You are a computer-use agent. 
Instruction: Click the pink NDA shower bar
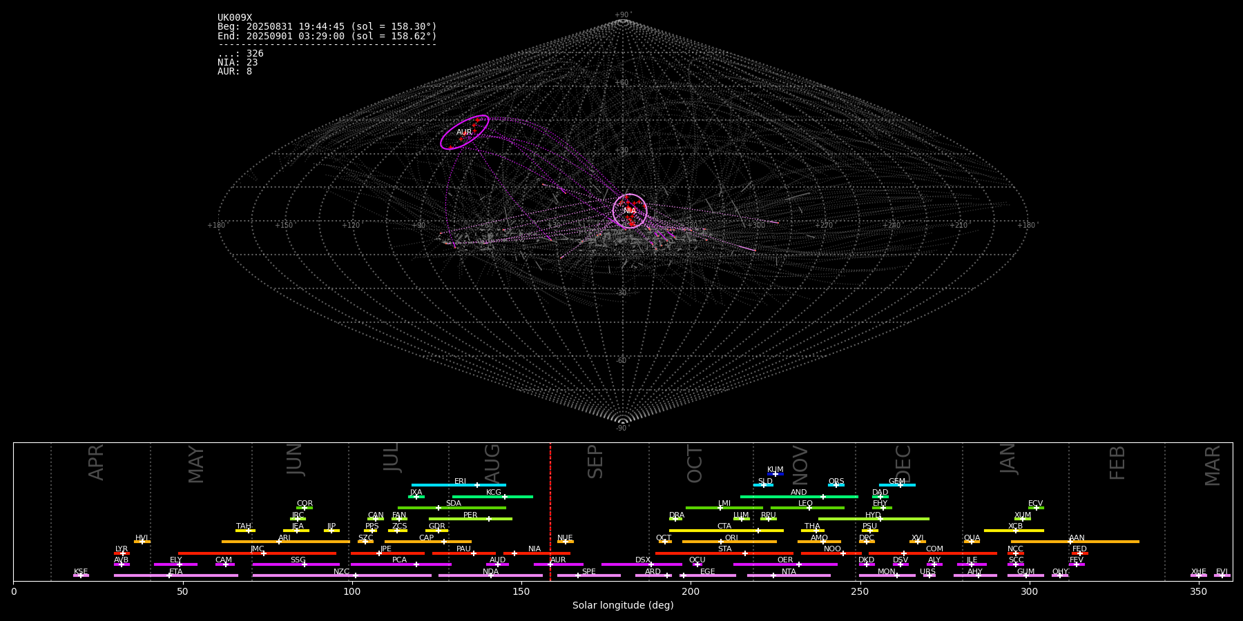[491, 575]
